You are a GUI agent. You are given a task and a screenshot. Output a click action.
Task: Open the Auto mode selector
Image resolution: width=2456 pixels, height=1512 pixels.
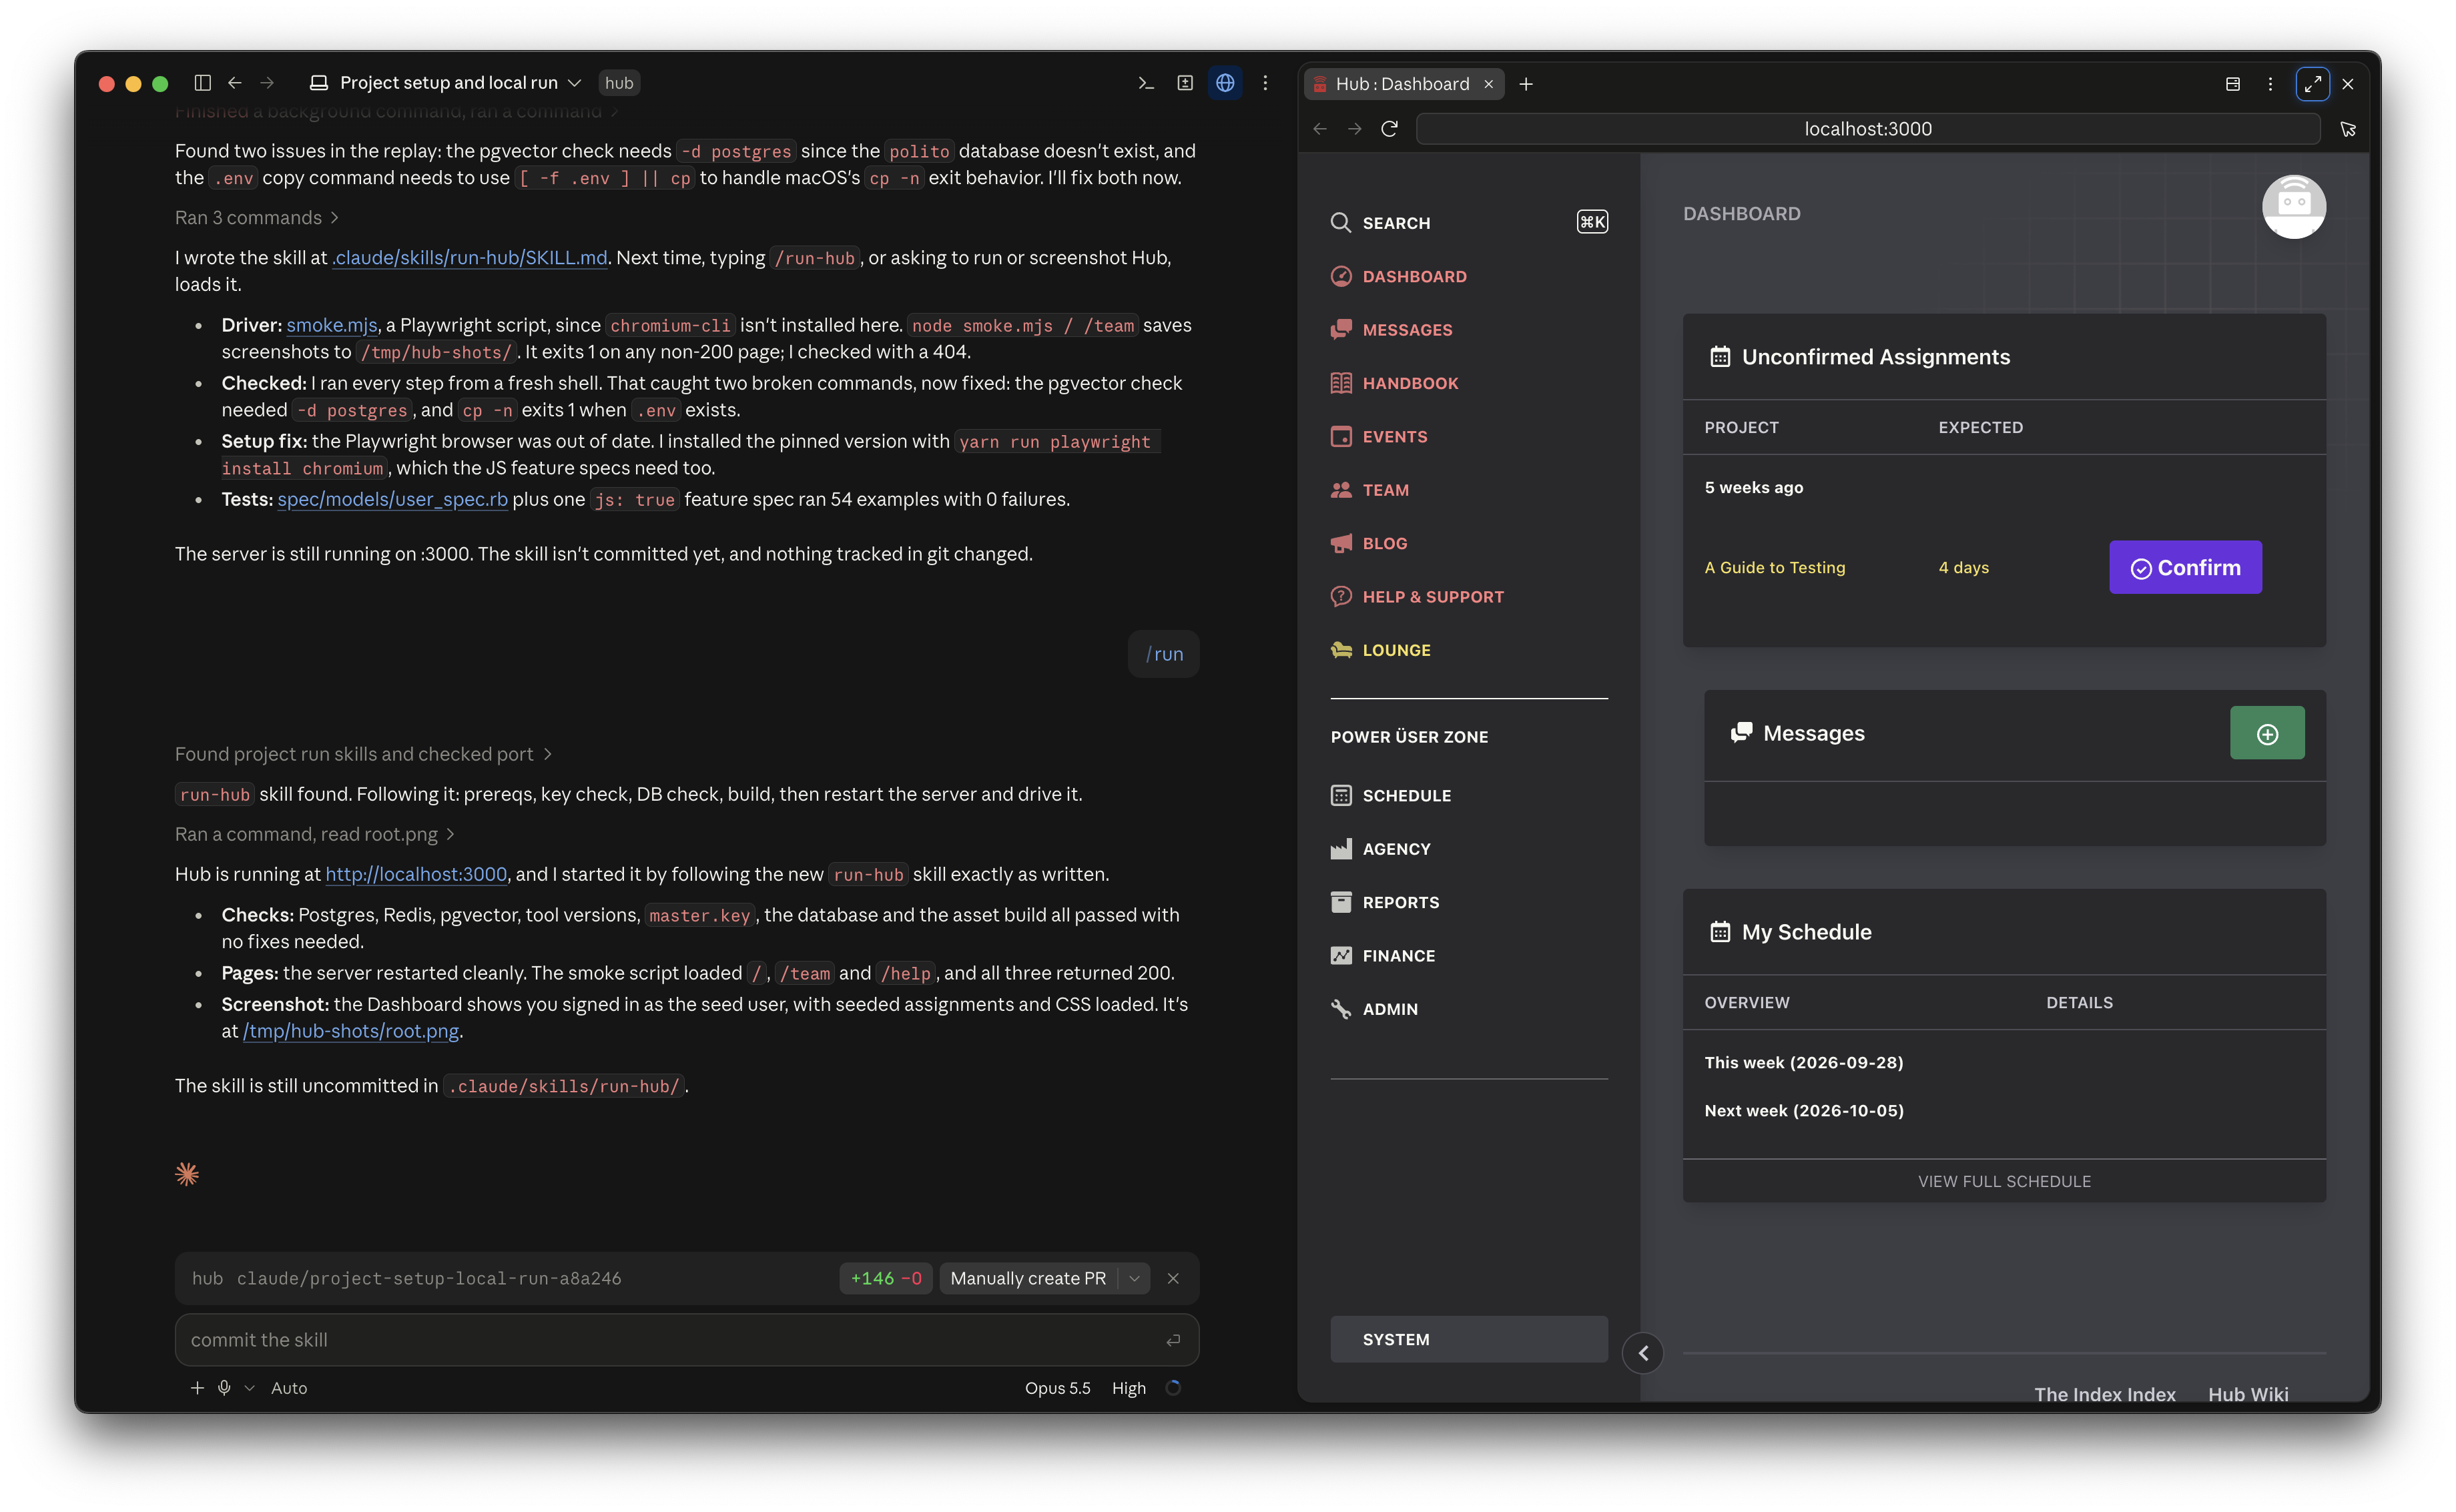click(x=289, y=1388)
